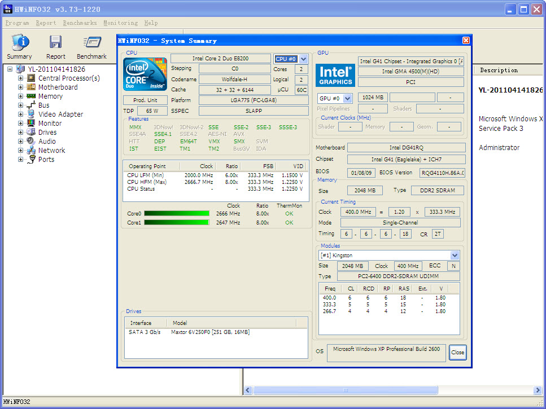Launch the Benchmark toolbar icon
Image resolution: width=546 pixels, height=409 pixels.
91,43
